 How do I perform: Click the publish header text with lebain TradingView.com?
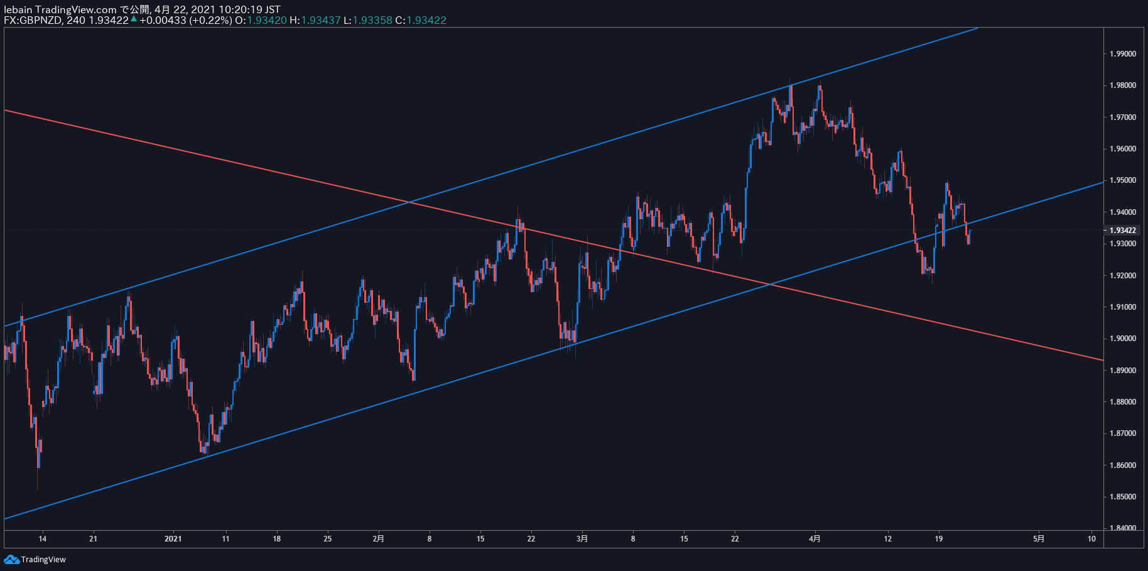point(142,9)
